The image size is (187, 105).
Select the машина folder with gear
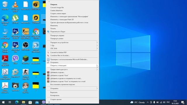pyautogui.click(x=15, y=87)
